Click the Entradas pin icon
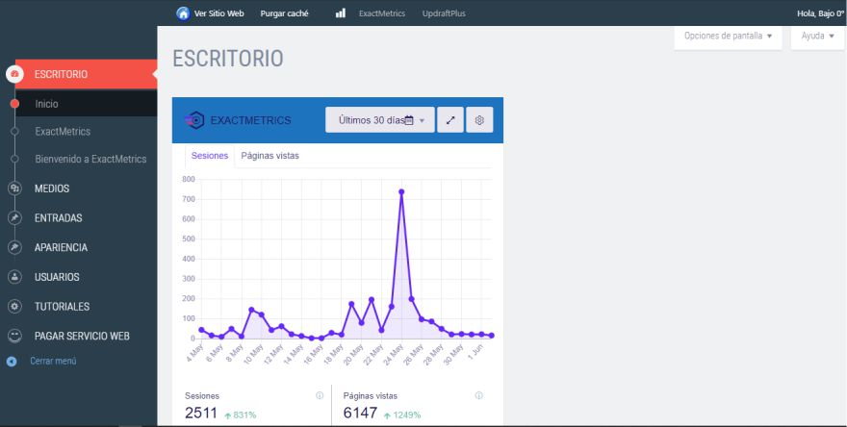Screen dimensions: 847x427 click(14, 218)
